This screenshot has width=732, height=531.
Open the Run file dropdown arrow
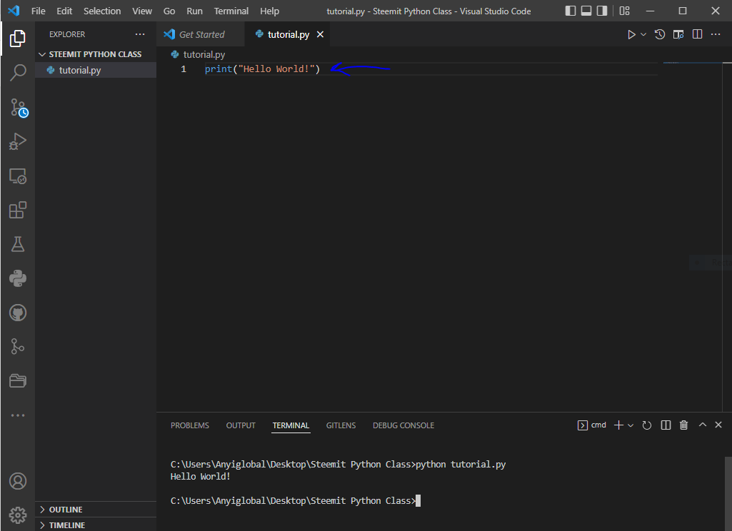[643, 34]
